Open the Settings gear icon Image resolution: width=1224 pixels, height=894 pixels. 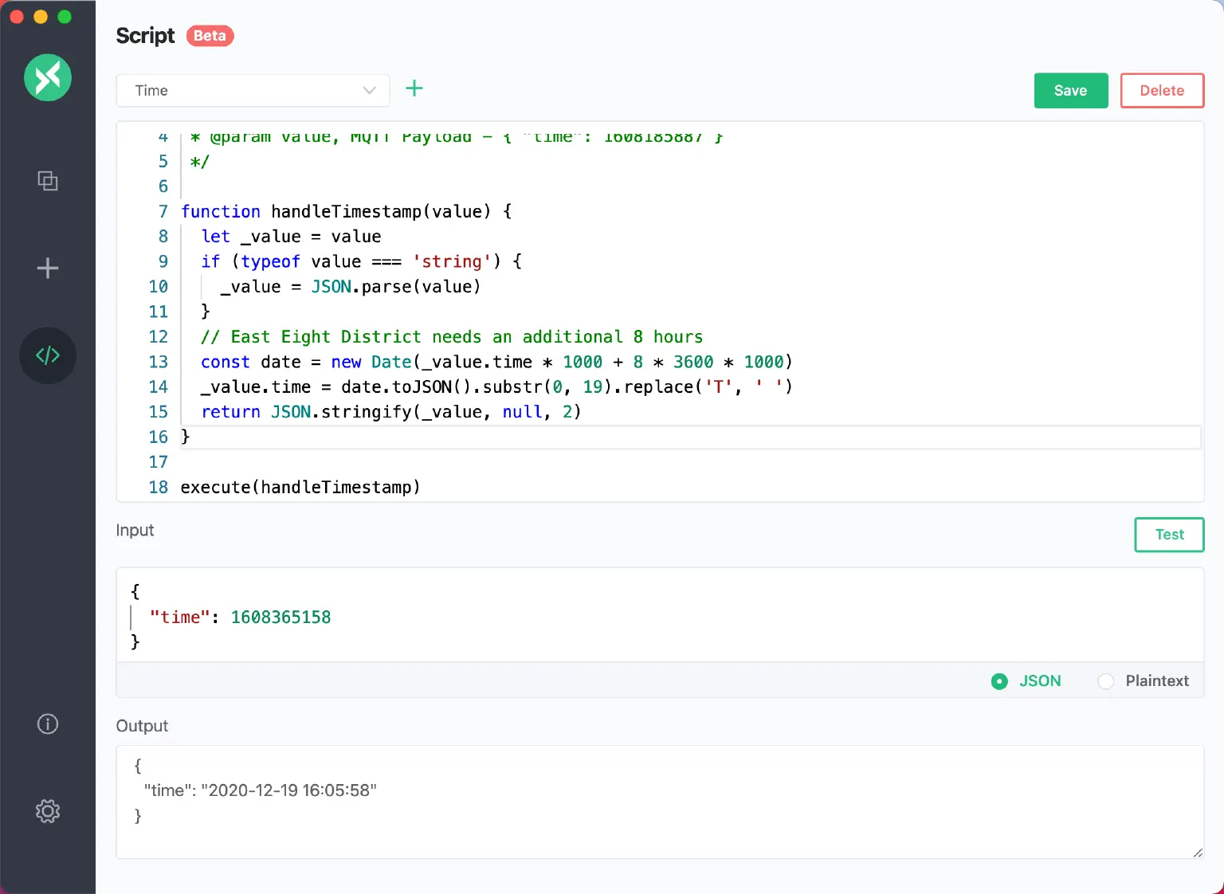tap(48, 811)
